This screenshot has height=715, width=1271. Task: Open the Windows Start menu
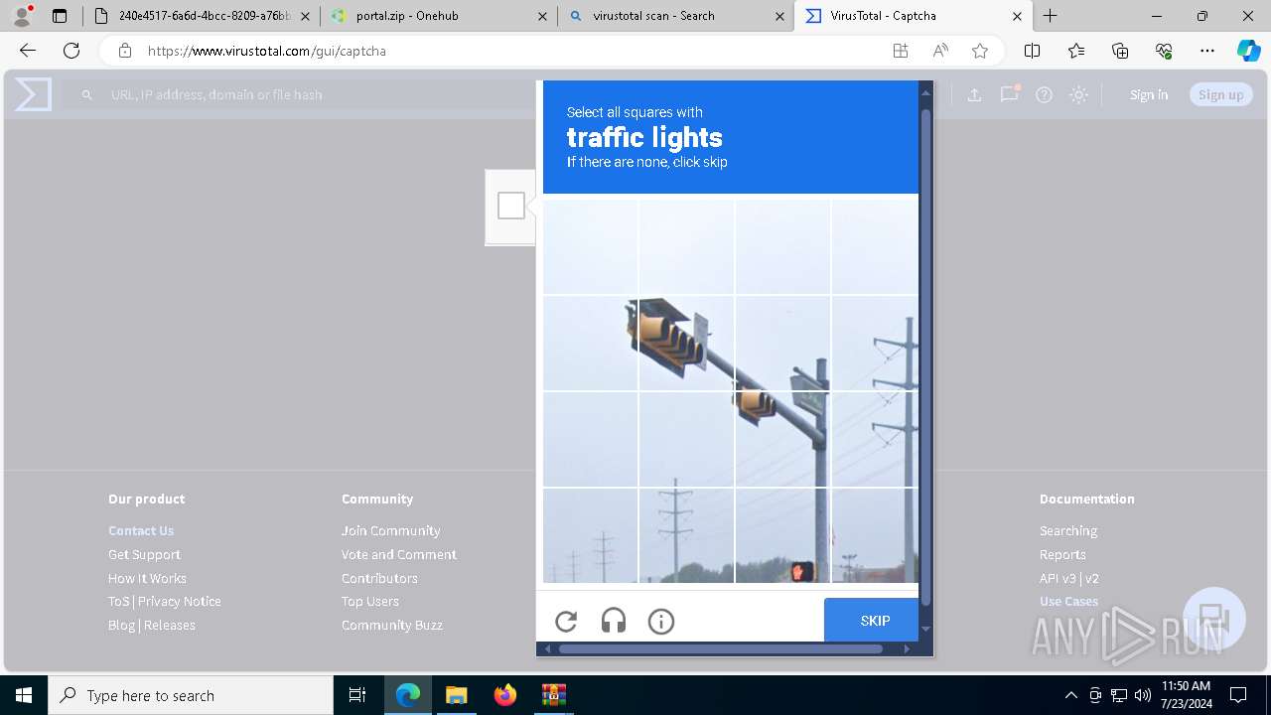point(24,695)
